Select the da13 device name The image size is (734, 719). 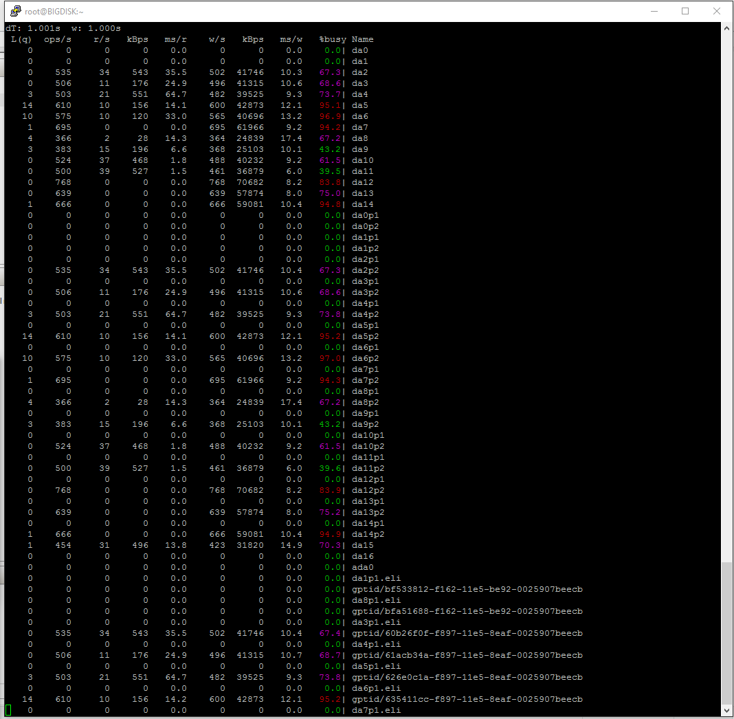pyautogui.click(x=363, y=193)
